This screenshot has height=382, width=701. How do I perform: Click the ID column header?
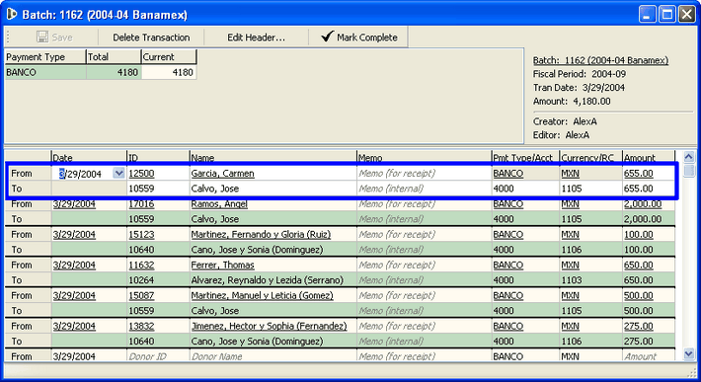(158, 157)
